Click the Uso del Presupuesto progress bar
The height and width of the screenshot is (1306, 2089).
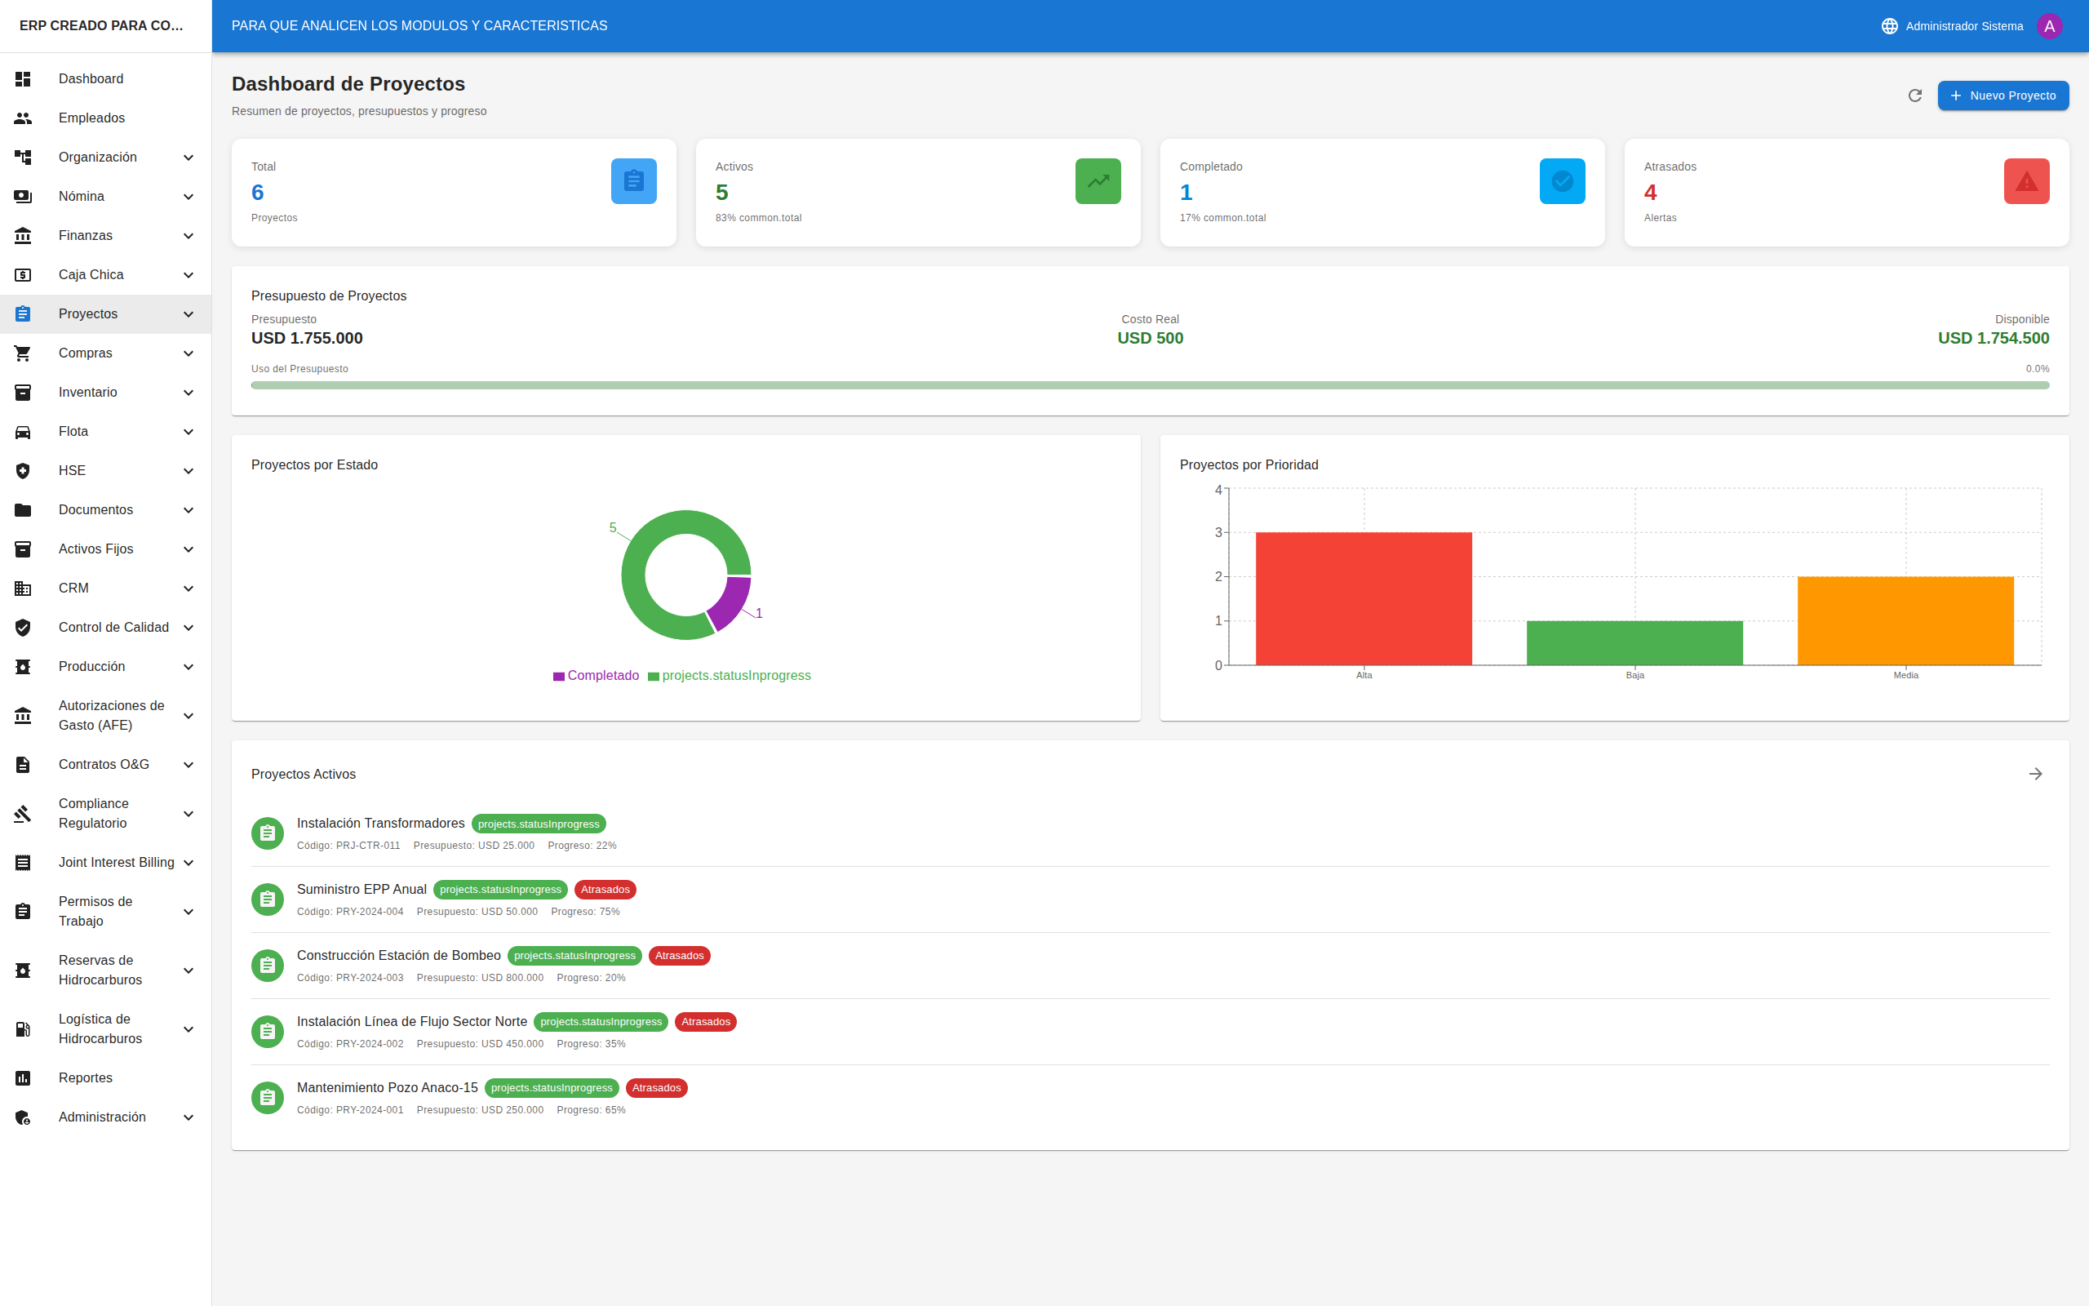pos(1150,385)
